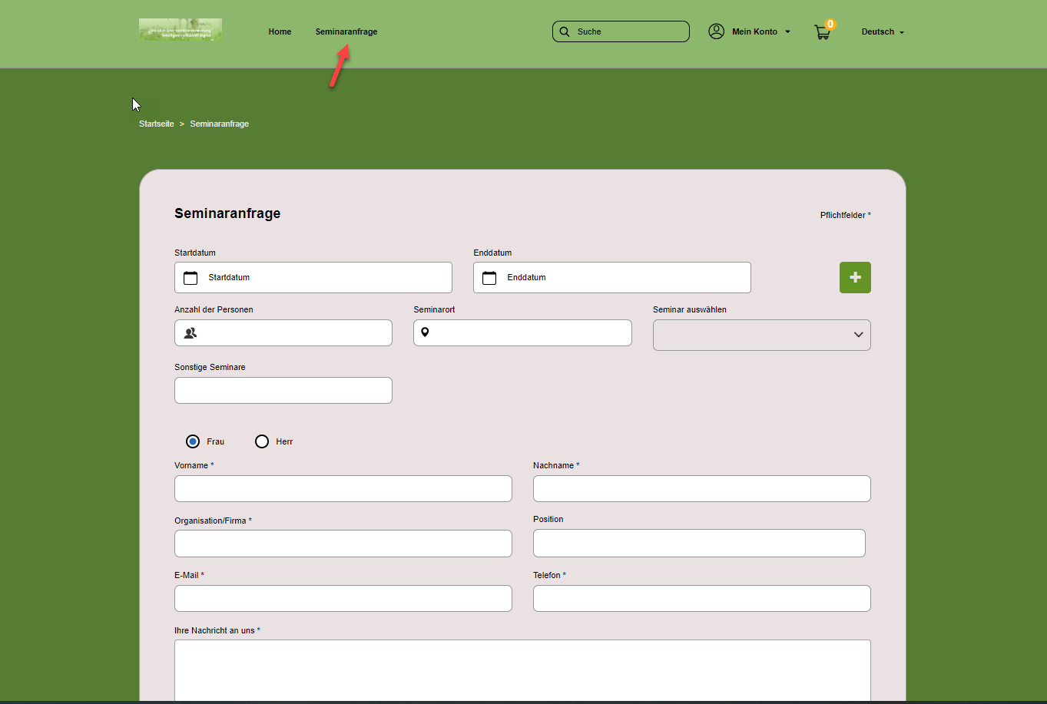Screen dimensions: 1047x704
Task: Click the Enddatum calendar icon
Action: (489, 278)
